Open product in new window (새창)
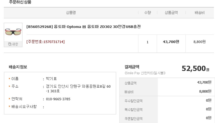 (13, 44)
